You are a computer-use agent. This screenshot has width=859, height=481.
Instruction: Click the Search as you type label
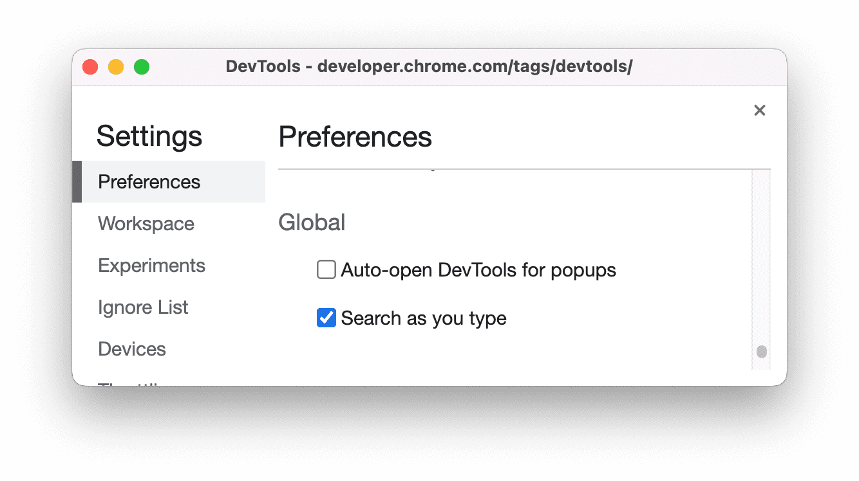pyautogui.click(x=424, y=318)
